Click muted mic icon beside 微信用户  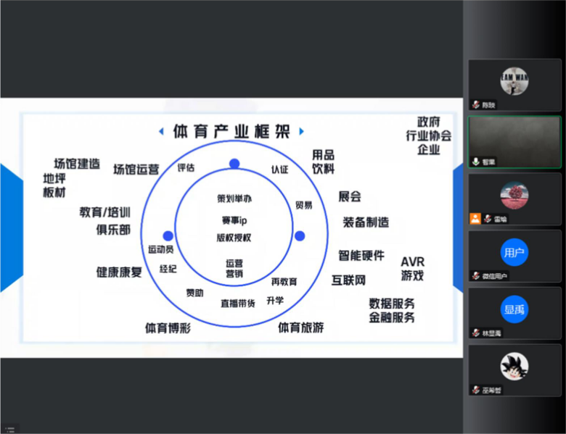click(475, 275)
